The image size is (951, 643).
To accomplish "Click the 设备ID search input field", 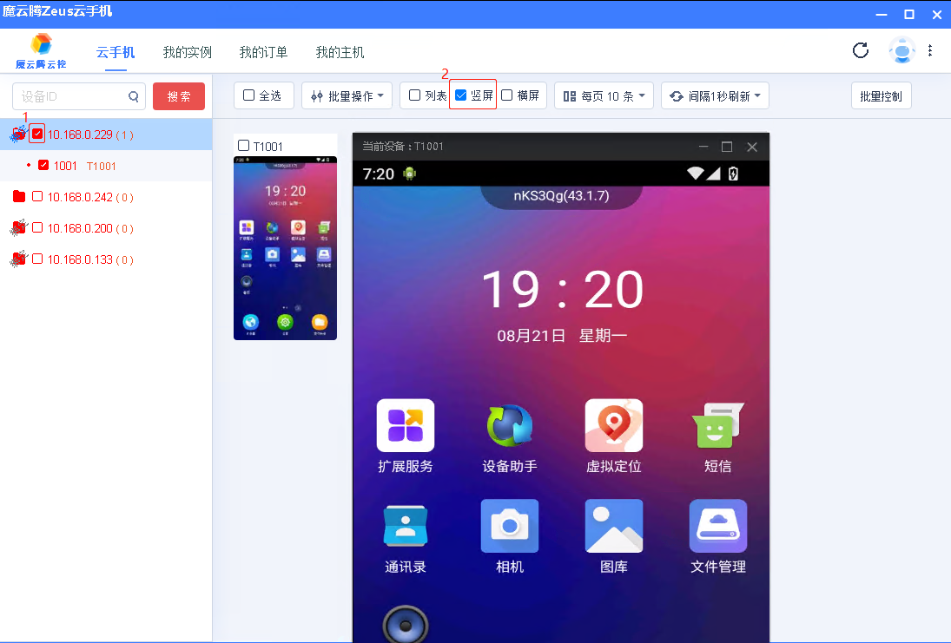I will pos(69,96).
